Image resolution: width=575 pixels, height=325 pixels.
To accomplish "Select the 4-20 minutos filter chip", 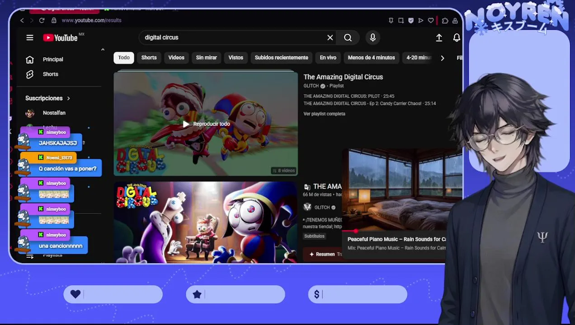I will [419, 58].
